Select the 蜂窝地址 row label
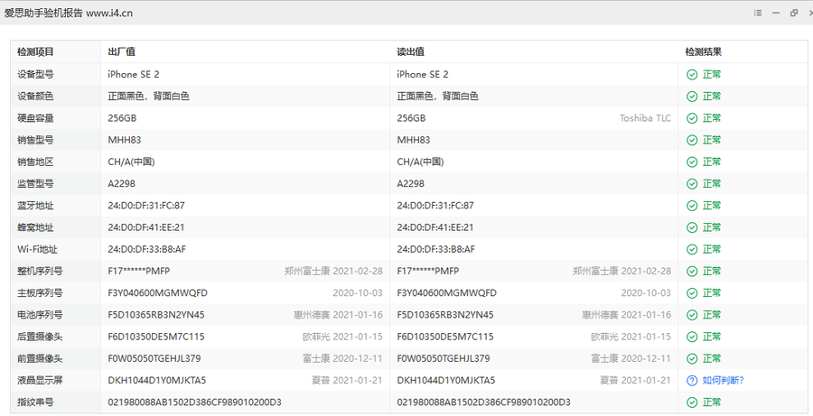Screen dimensions: 813x416 35,227
